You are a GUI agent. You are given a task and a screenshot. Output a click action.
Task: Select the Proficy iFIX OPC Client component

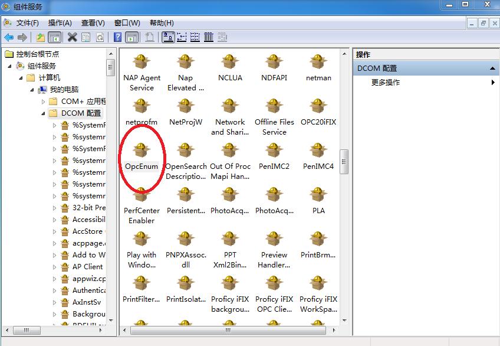pos(274,288)
